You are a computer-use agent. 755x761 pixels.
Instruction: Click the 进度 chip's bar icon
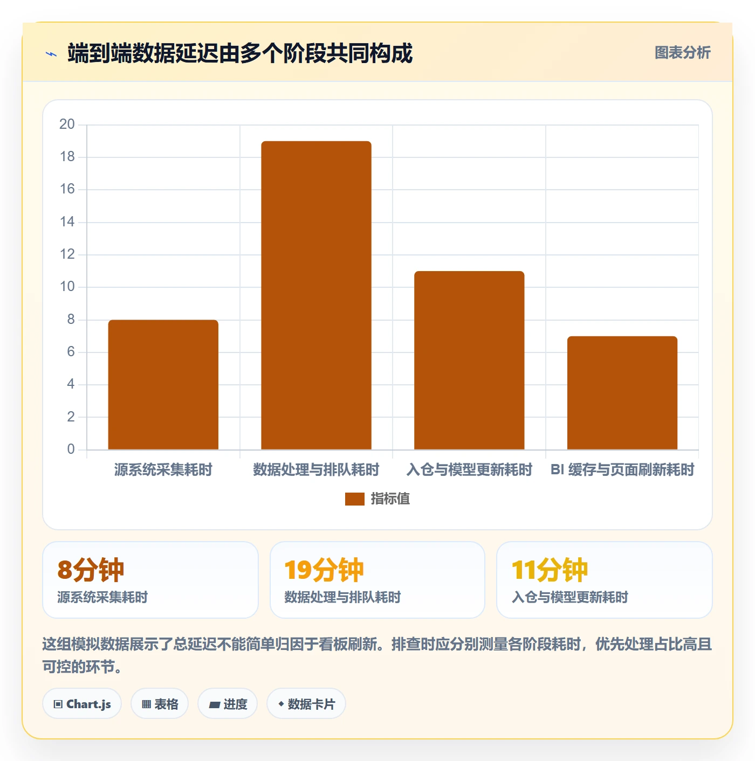(x=214, y=704)
